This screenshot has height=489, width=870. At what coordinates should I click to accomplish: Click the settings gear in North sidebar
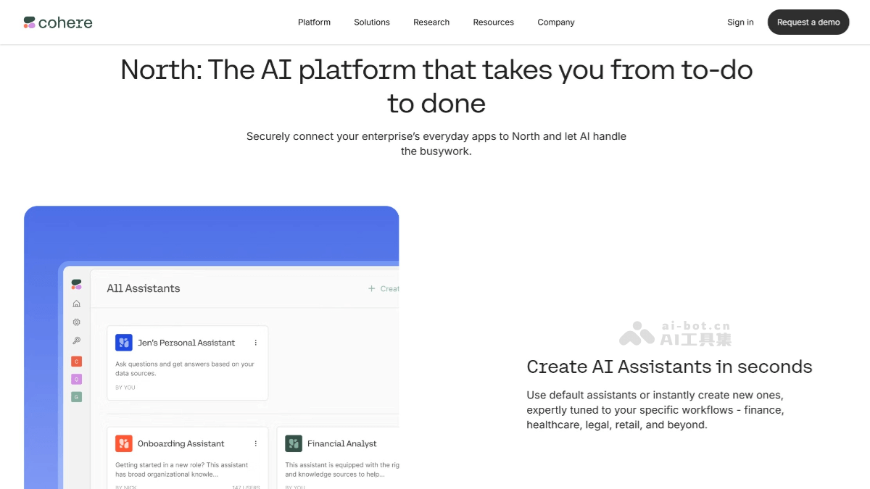coord(76,322)
